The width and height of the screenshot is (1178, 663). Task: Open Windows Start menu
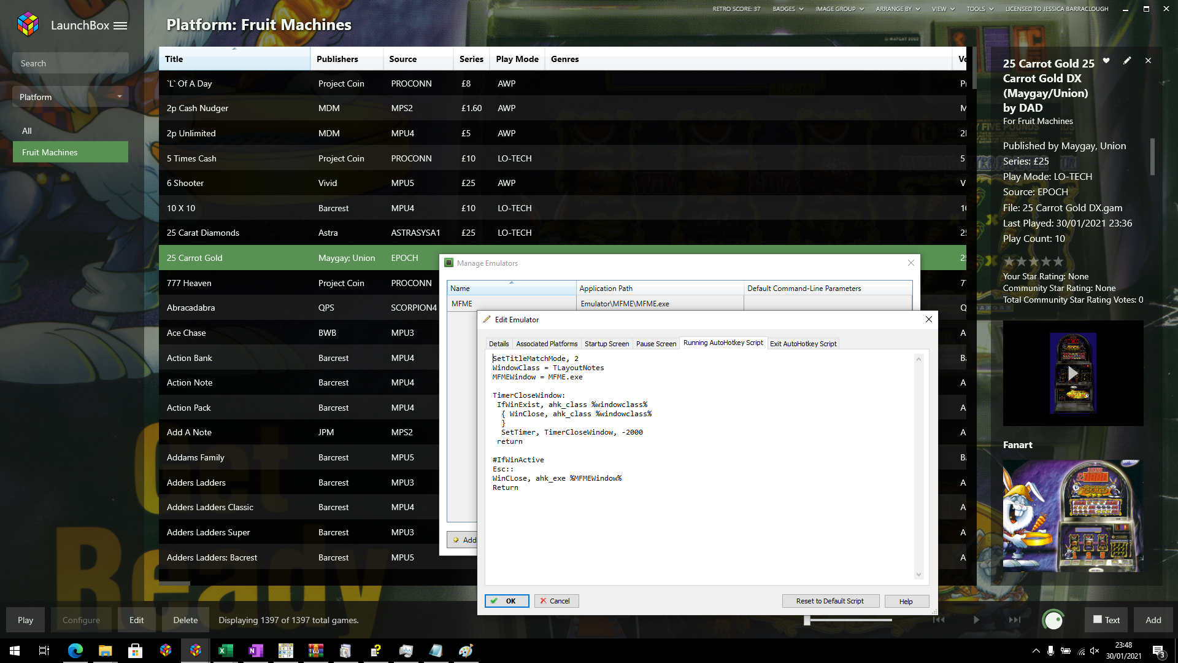(x=15, y=651)
